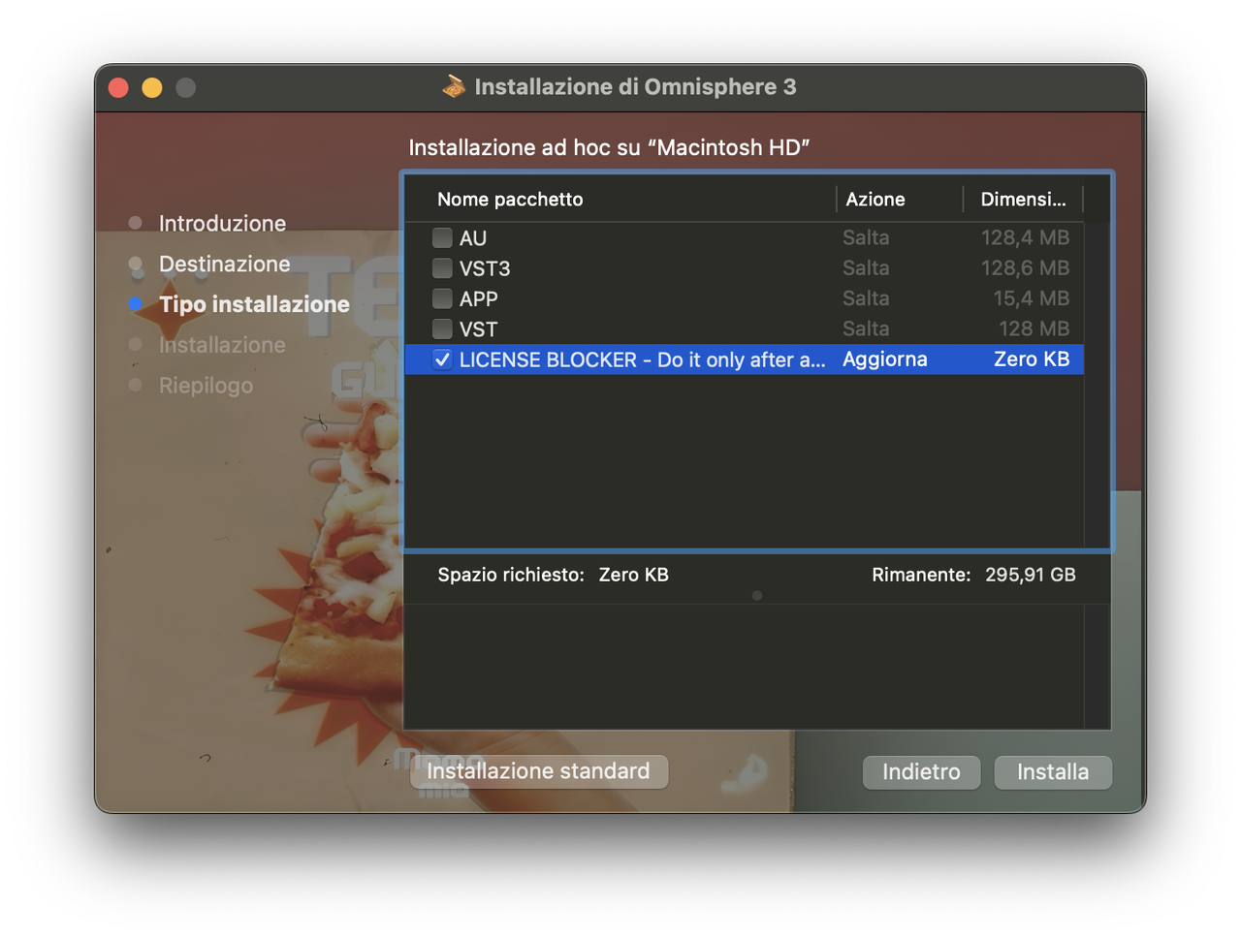Enable the VST3 package checkbox

[442, 267]
